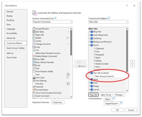Image resolution: width=142 pixels, height=117 pixels.
Task: Click the New Tab button
Action: coord(93,95)
